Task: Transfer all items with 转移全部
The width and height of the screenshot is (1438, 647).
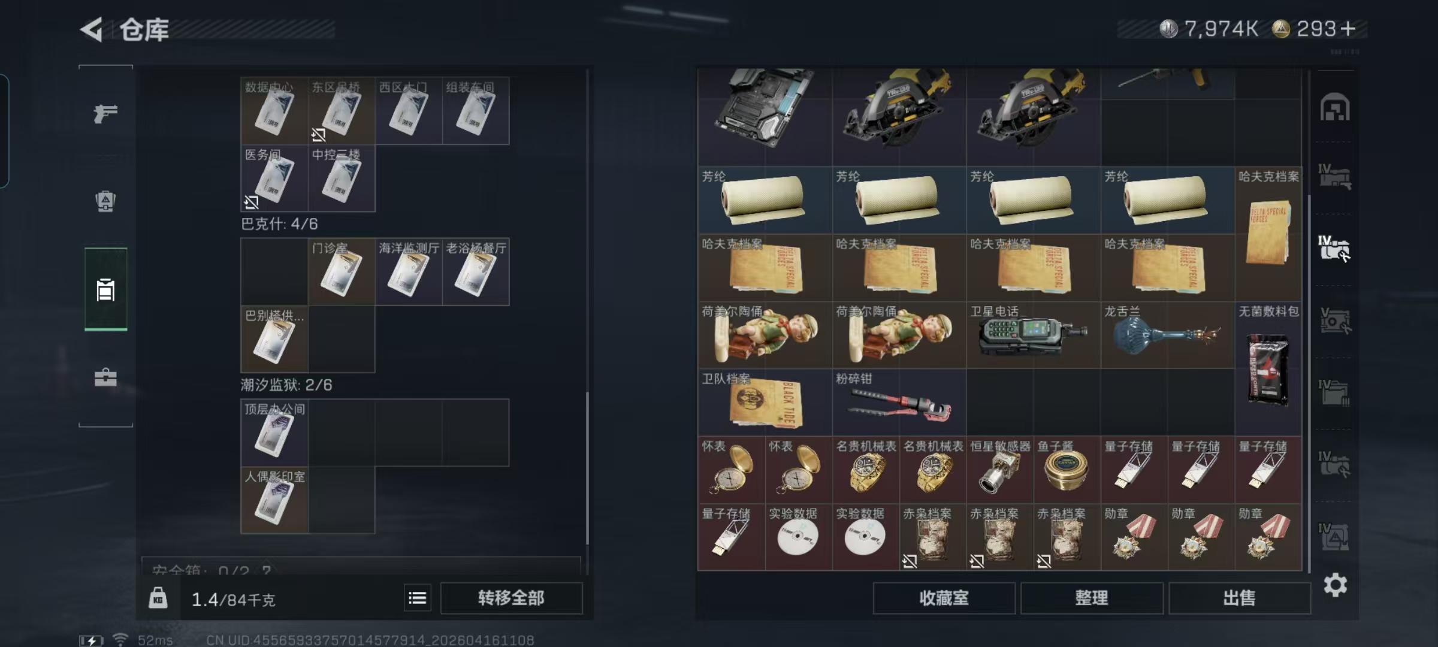Action: [511, 598]
